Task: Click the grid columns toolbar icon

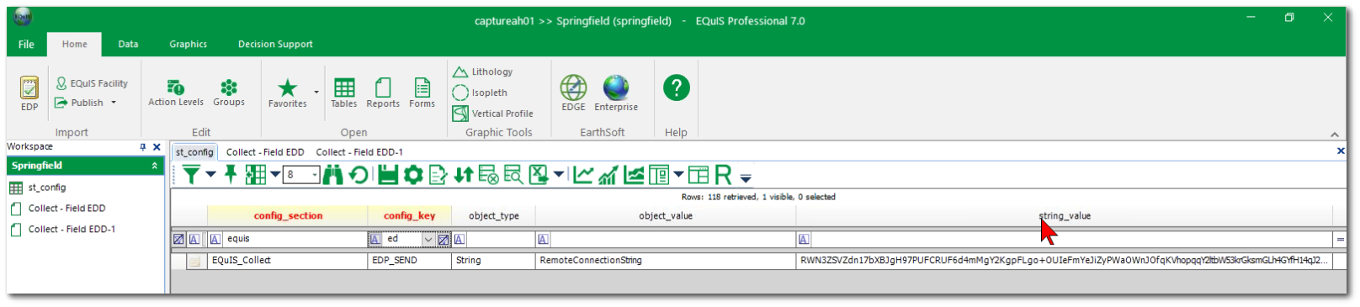Action: click(255, 174)
